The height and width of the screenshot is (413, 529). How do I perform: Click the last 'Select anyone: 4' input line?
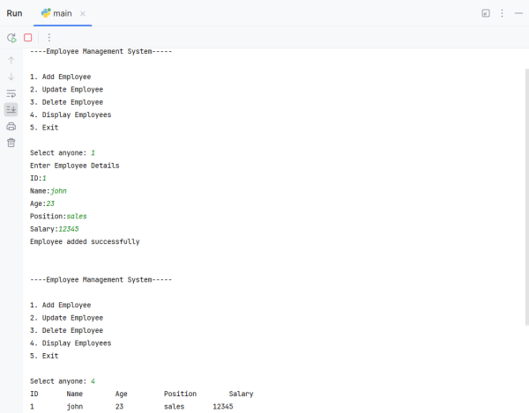62,381
